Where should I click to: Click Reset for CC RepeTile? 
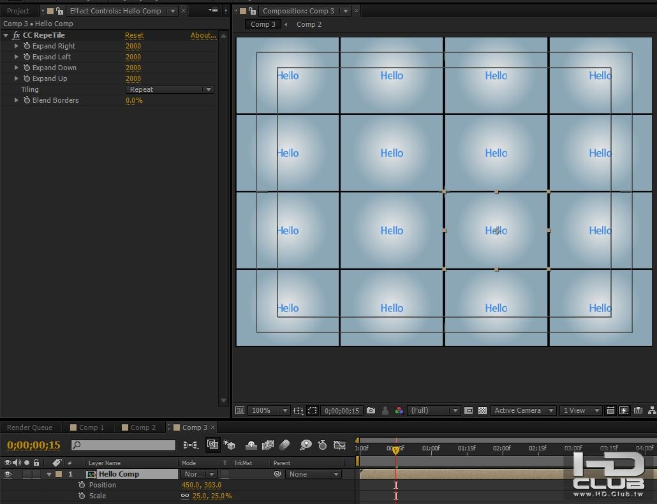[x=134, y=35]
